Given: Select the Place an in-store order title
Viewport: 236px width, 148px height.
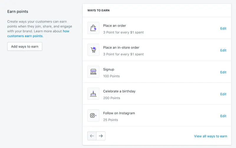Looking at the screenshot, I should [x=121, y=48].
